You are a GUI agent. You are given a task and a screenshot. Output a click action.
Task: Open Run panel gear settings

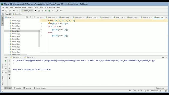click(x=163, y=57)
